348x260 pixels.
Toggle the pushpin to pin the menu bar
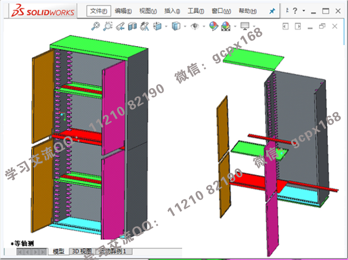[x=272, y=11]
